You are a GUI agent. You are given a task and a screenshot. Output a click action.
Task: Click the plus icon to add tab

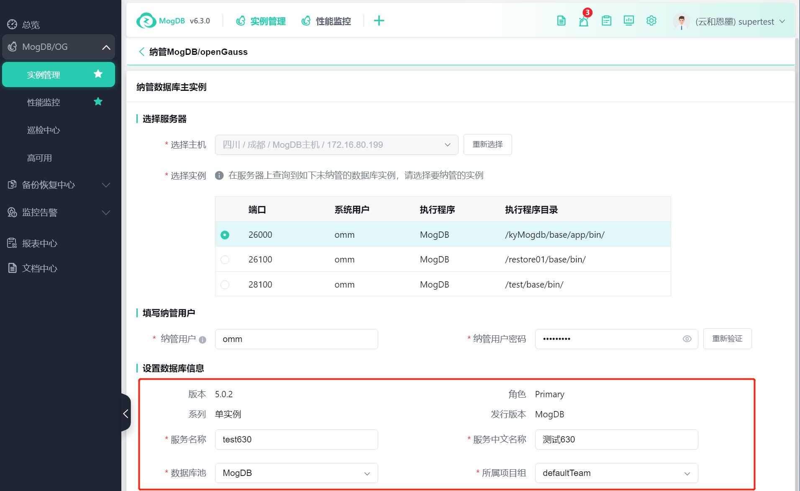tap(379, 21)
